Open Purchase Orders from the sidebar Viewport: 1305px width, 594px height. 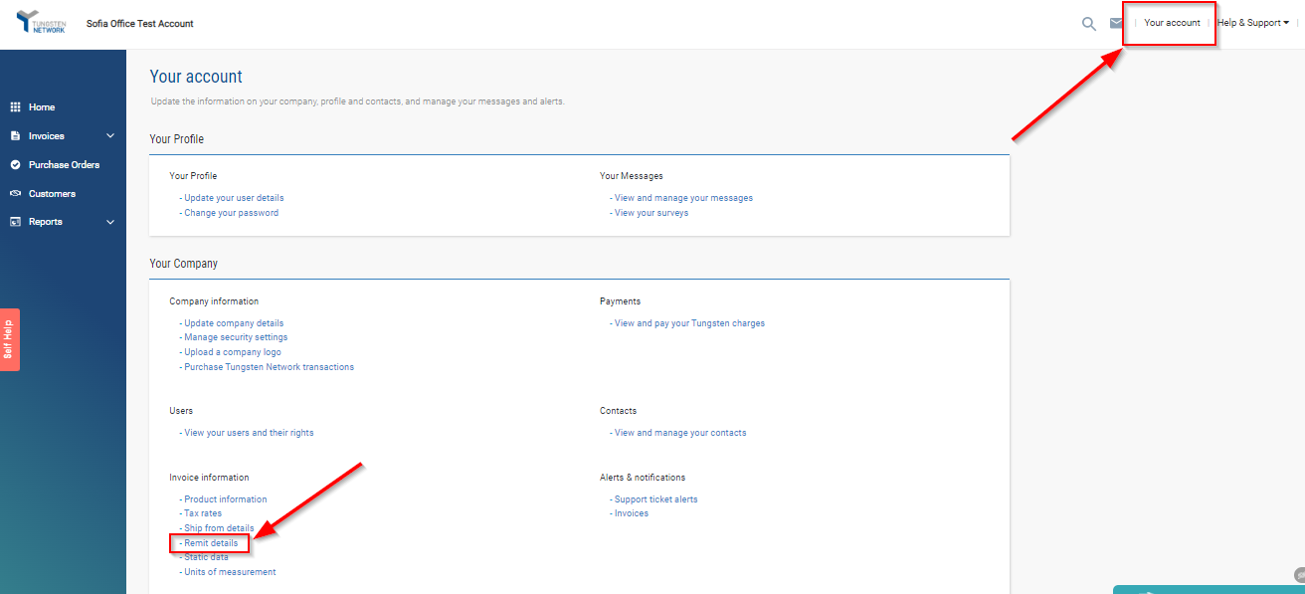pyautogui.click(x=62, y=164)
